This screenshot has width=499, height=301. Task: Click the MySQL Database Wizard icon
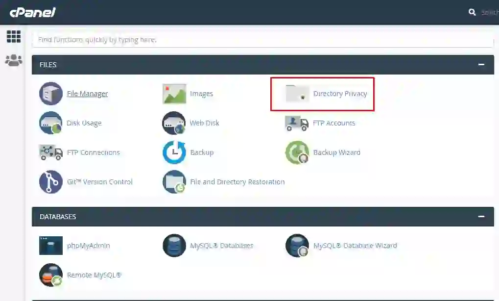click(x=297, y=246)
